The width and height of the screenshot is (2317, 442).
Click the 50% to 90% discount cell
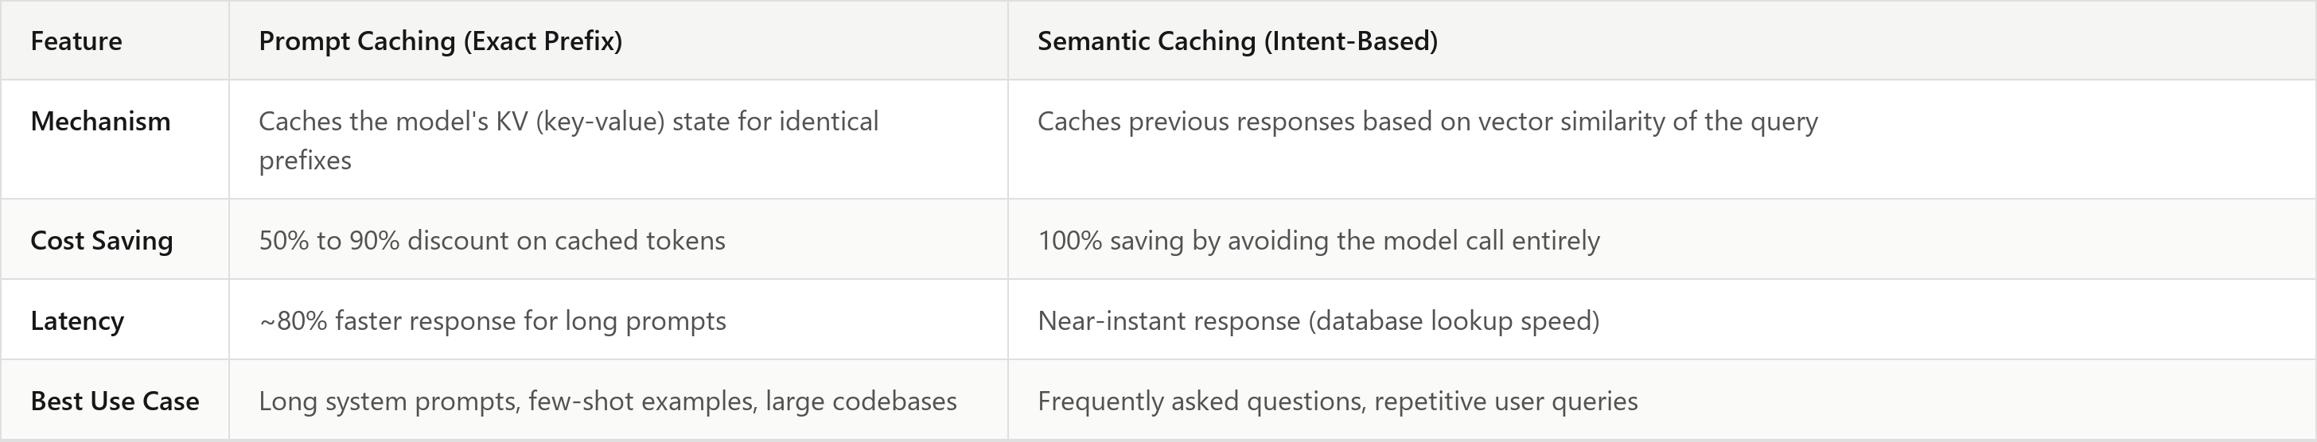tap(619, 240)
